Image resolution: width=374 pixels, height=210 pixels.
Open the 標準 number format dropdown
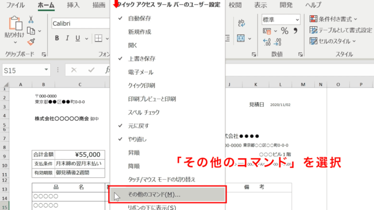[297, 19]
